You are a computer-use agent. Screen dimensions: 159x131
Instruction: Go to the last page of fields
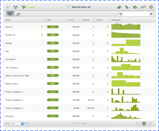pyautogui.click(x=151, y=123)
